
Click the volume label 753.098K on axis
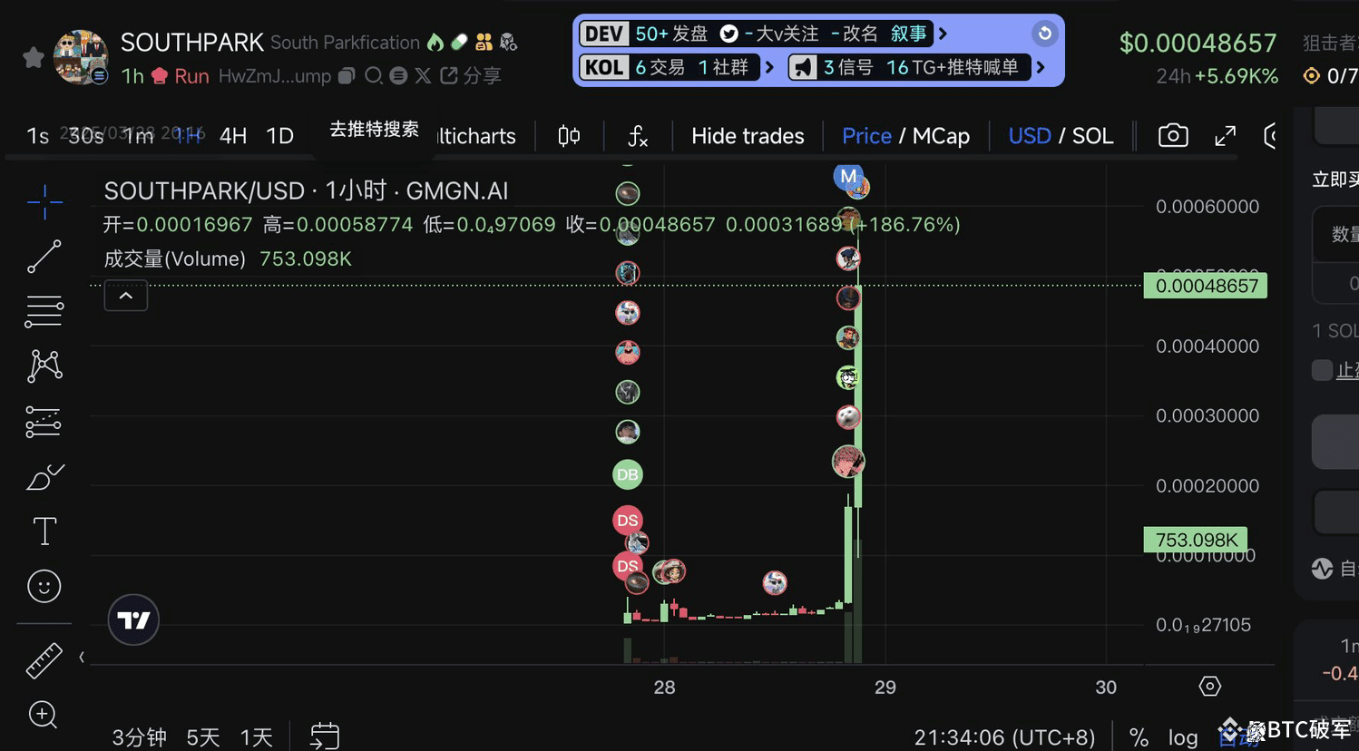click(x=1196, y=540)
